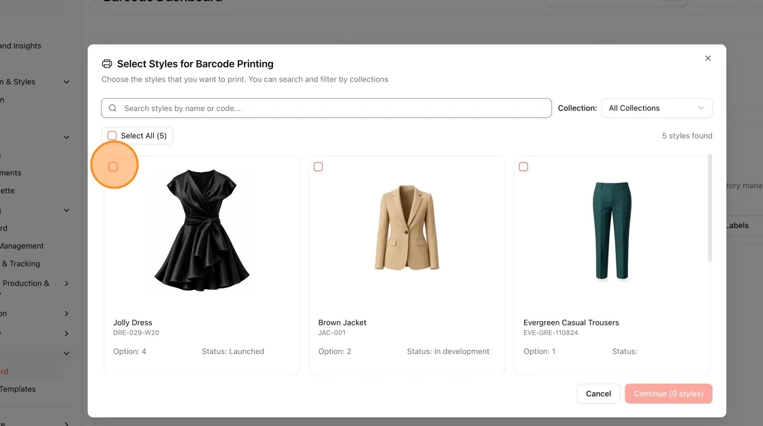Click the Option: 1 text
This screenshot has height=426, width=763.
pos(539,351)
